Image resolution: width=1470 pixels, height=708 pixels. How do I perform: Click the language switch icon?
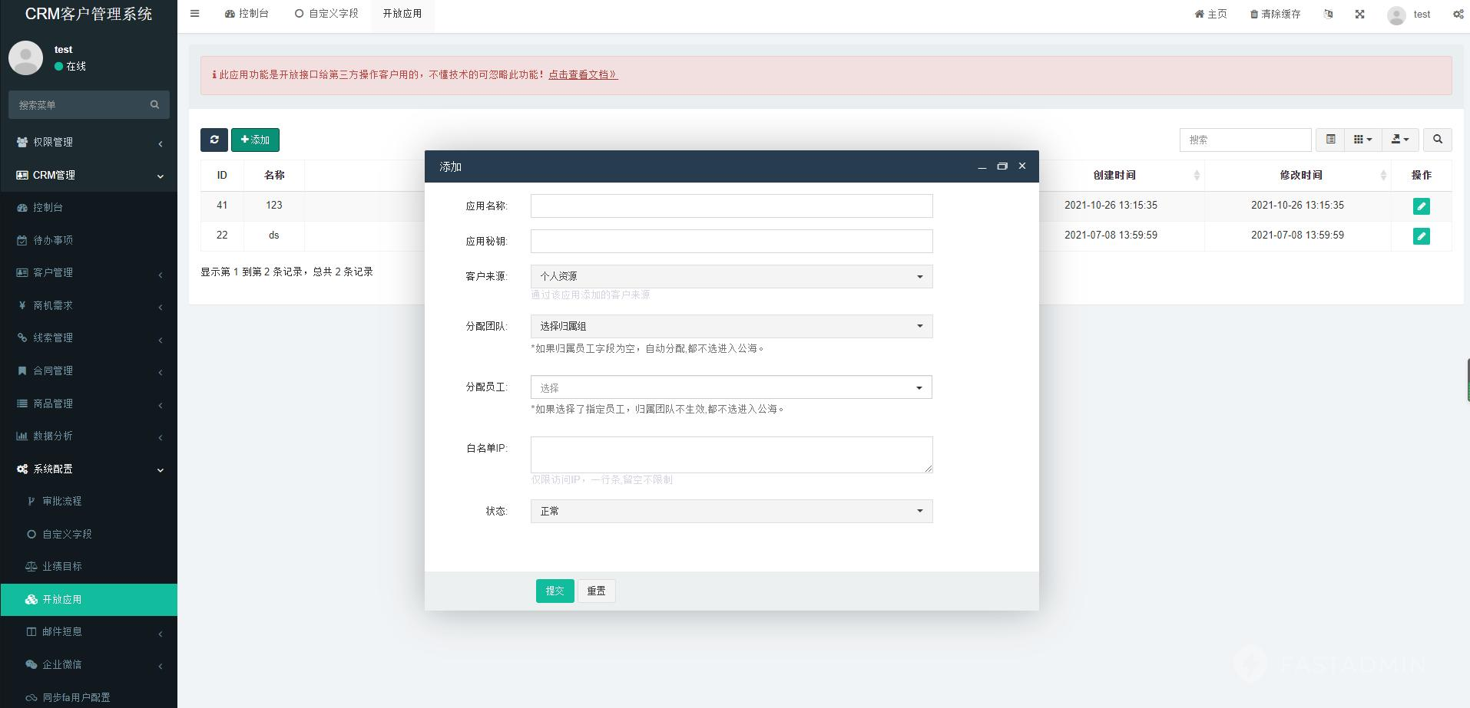1329,14
